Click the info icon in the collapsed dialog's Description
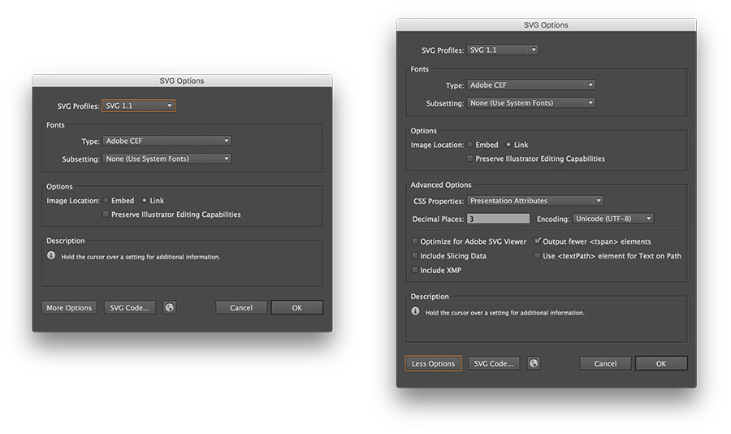The height and width of the screenshot is (434, 731). pos(51,255)
